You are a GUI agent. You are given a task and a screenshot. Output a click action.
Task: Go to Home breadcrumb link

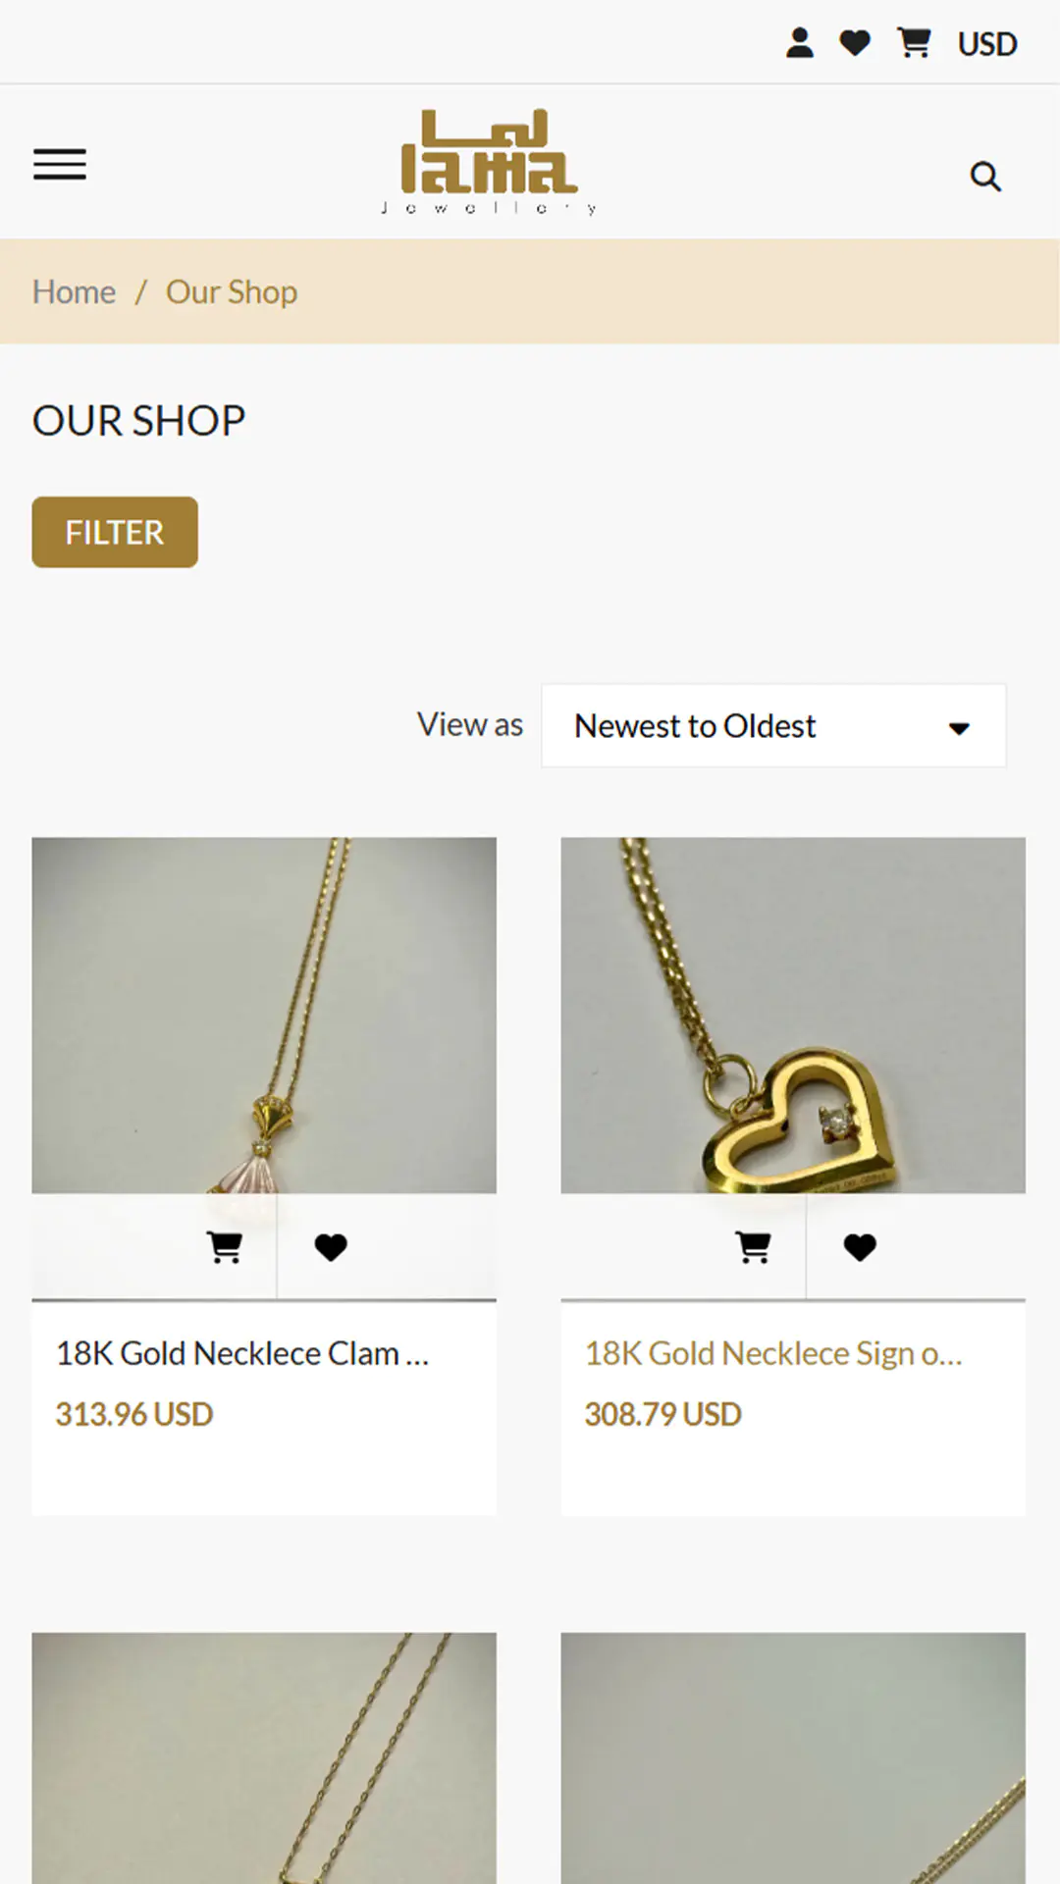(x=75, y=292)
